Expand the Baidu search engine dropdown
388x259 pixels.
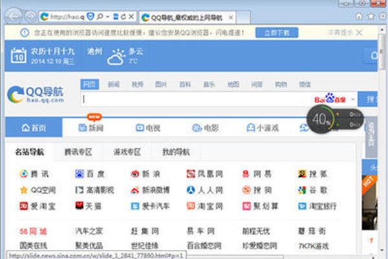353,99
